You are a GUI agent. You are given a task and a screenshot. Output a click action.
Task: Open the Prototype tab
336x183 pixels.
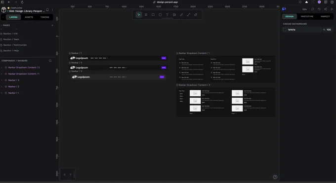click(x=307, y=16)
